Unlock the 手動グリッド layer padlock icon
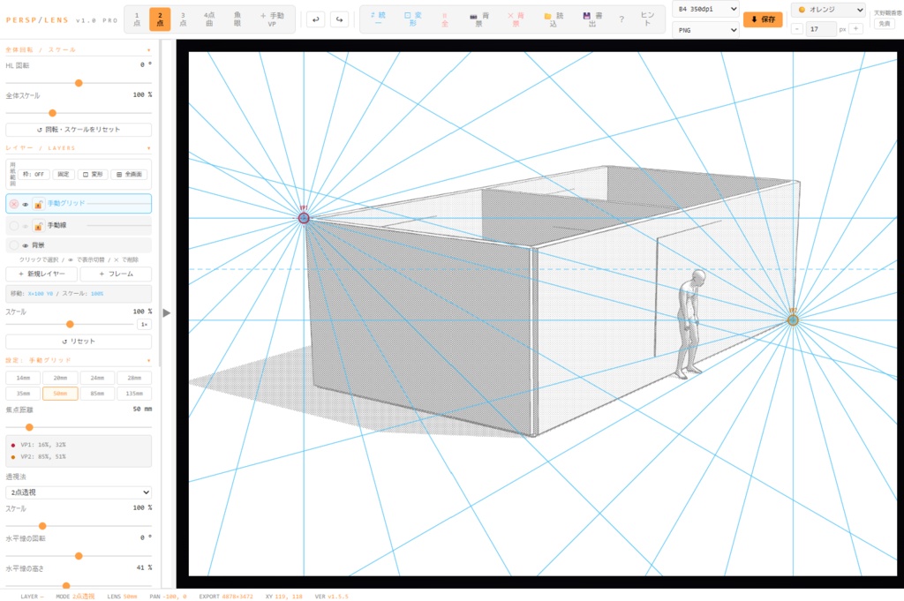Image resolution: width=904 pixels, height=601 pixels. point(39,204)
